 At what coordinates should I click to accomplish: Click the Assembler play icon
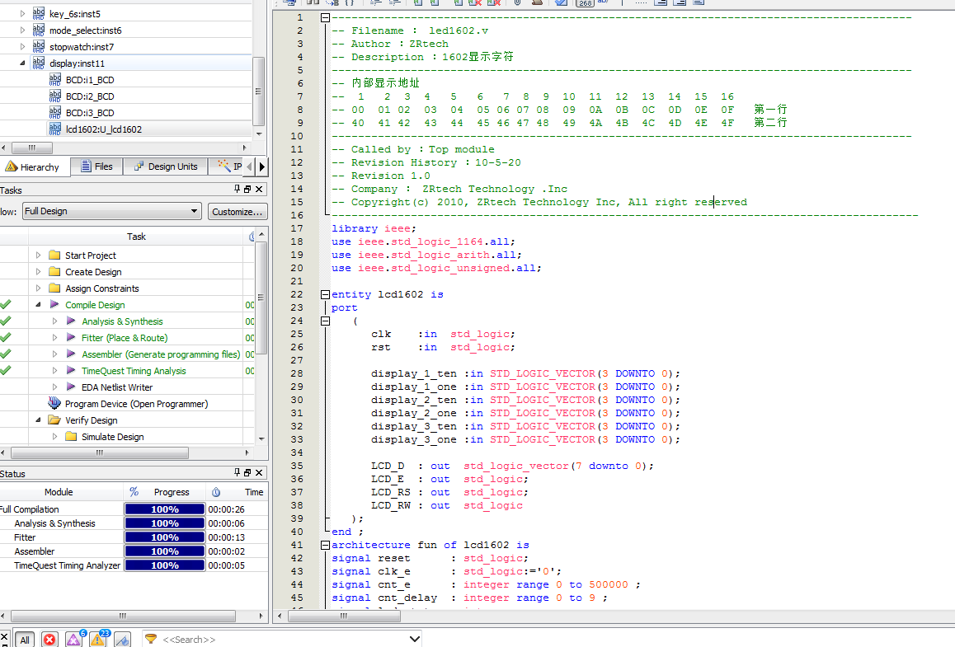click(71, 354)
